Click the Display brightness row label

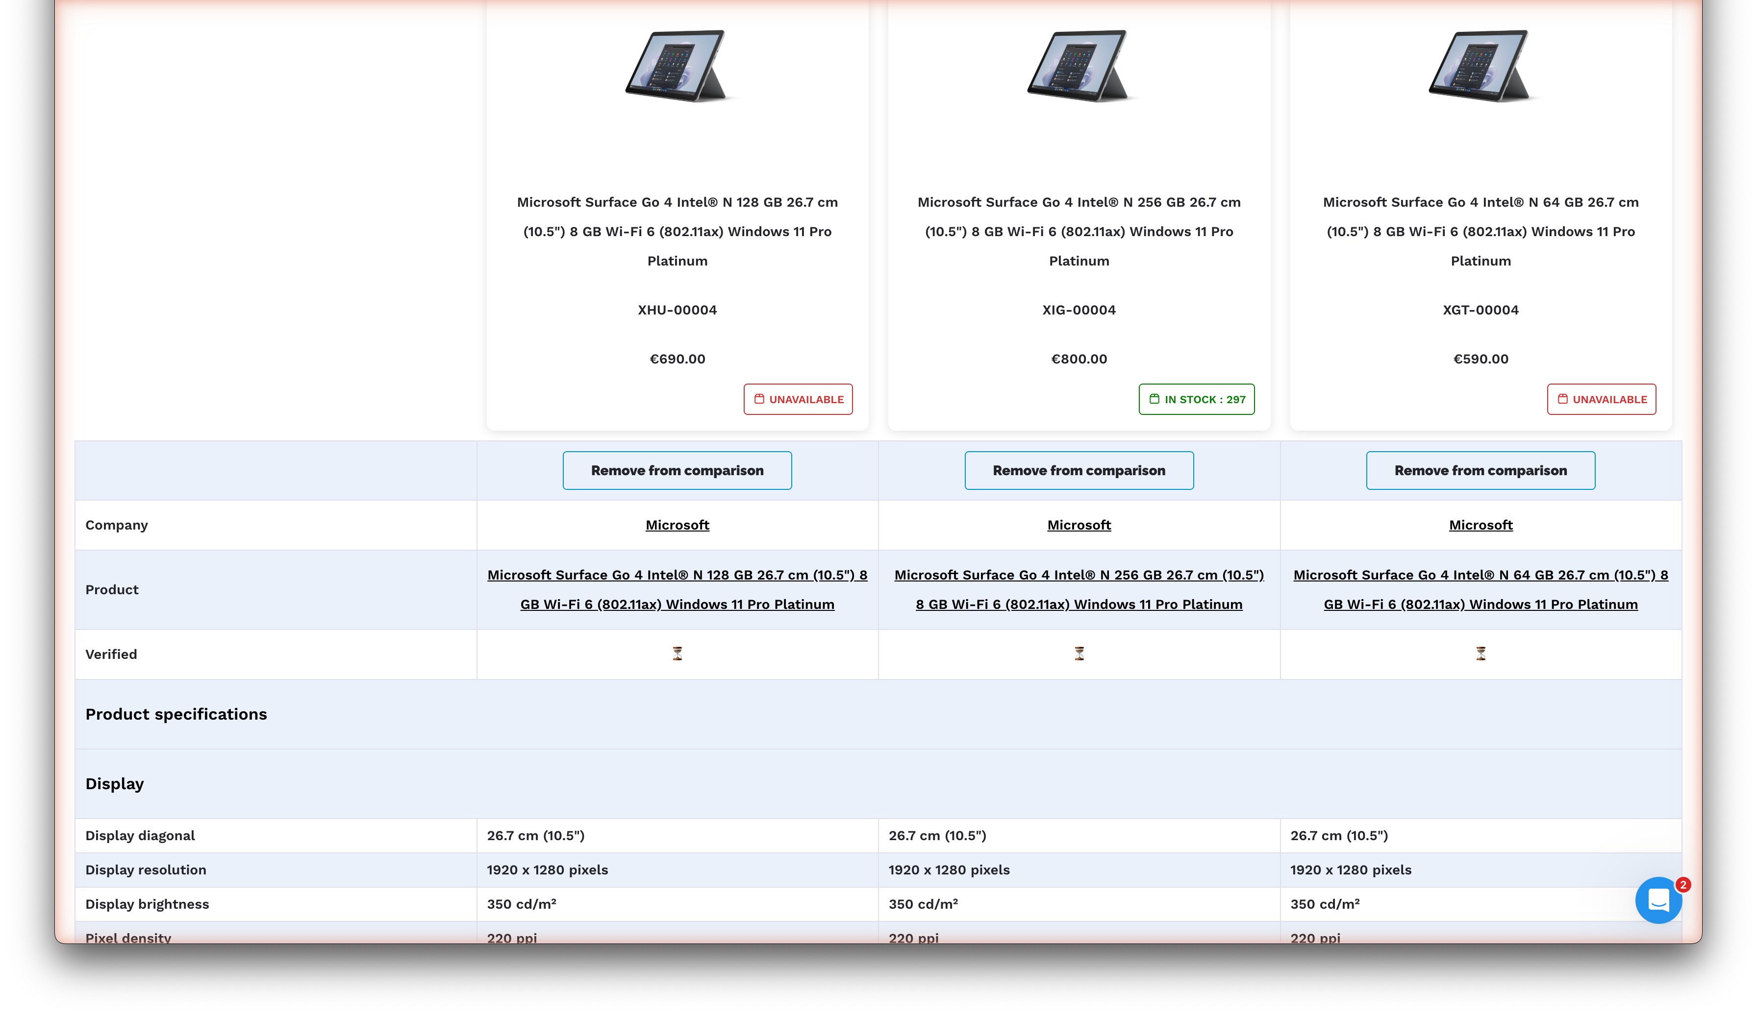(147, 903)
